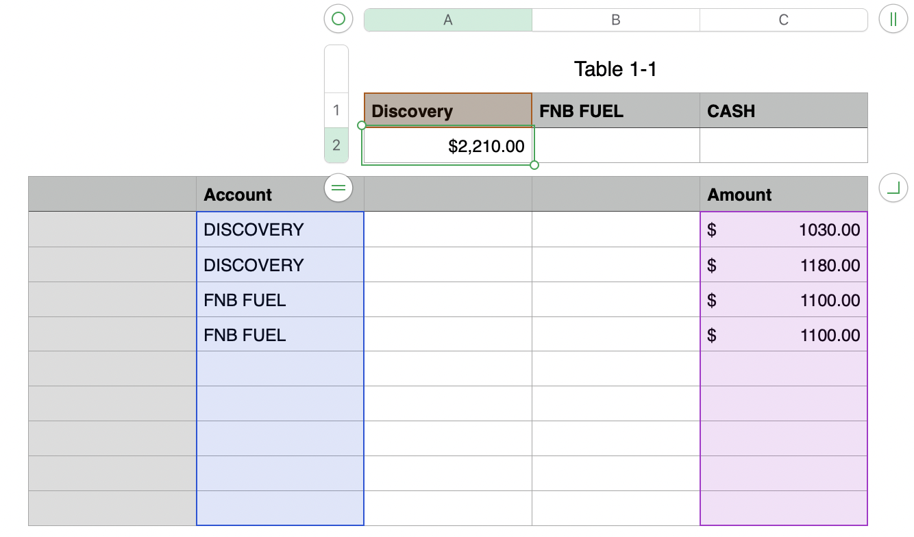Select column B header tab
Screen dimensions: 914x537
pyautogui.click(x=615, y=20)
